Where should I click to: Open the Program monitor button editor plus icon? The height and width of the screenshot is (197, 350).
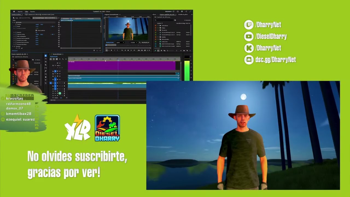(x=149, y=50)
